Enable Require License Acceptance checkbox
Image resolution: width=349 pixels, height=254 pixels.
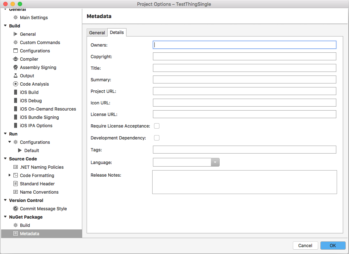pyautogui.click(x=157, y=126)
